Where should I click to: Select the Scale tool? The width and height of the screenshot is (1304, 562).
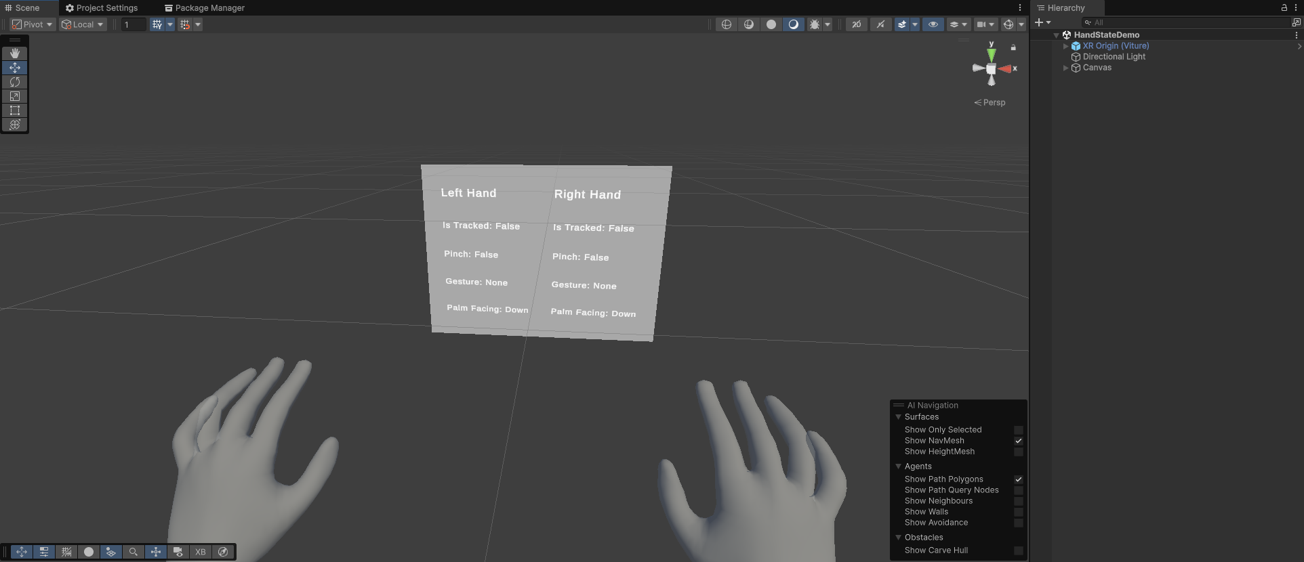[14, 96]
